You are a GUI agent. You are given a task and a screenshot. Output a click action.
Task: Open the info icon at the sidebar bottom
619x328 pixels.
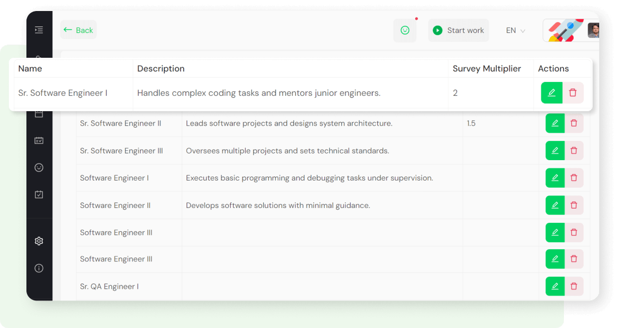(39, 268)
